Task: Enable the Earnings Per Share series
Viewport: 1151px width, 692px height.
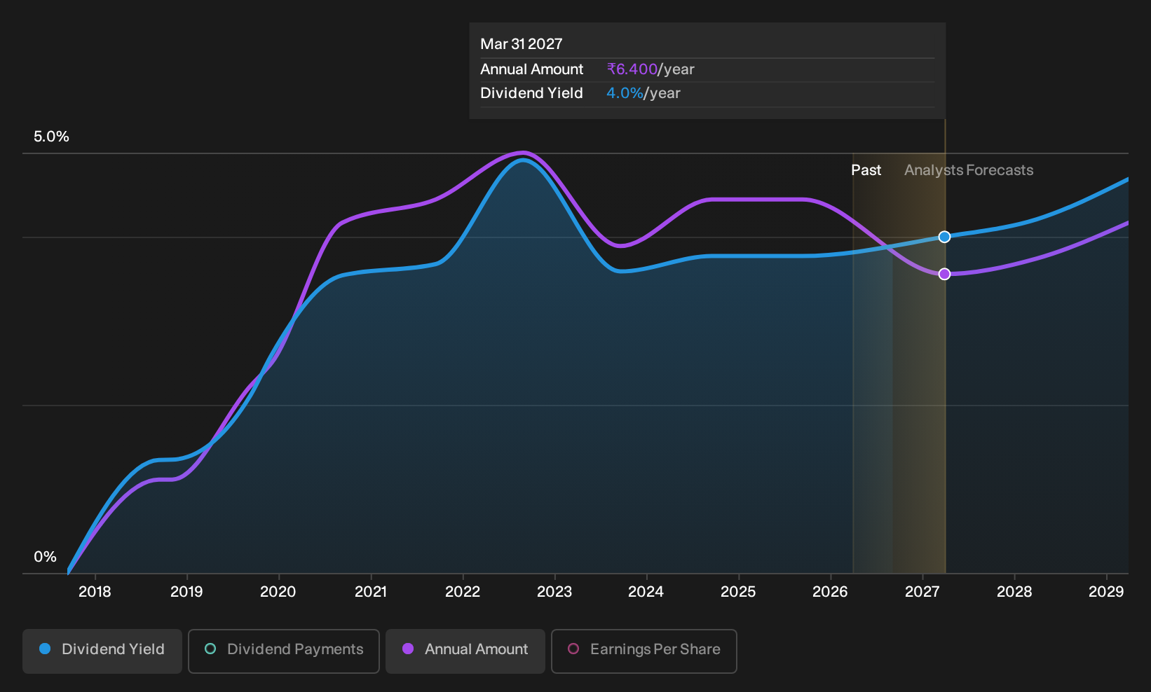Action: coord(644,651)
